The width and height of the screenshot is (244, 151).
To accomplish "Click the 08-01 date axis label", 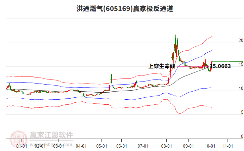I will point(166,146).
